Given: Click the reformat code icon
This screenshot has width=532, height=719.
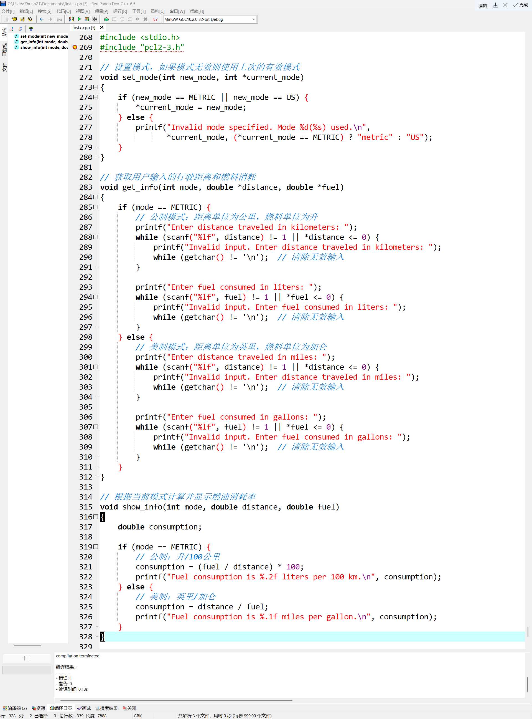Looking at the screenshot, I should (60, 19).
